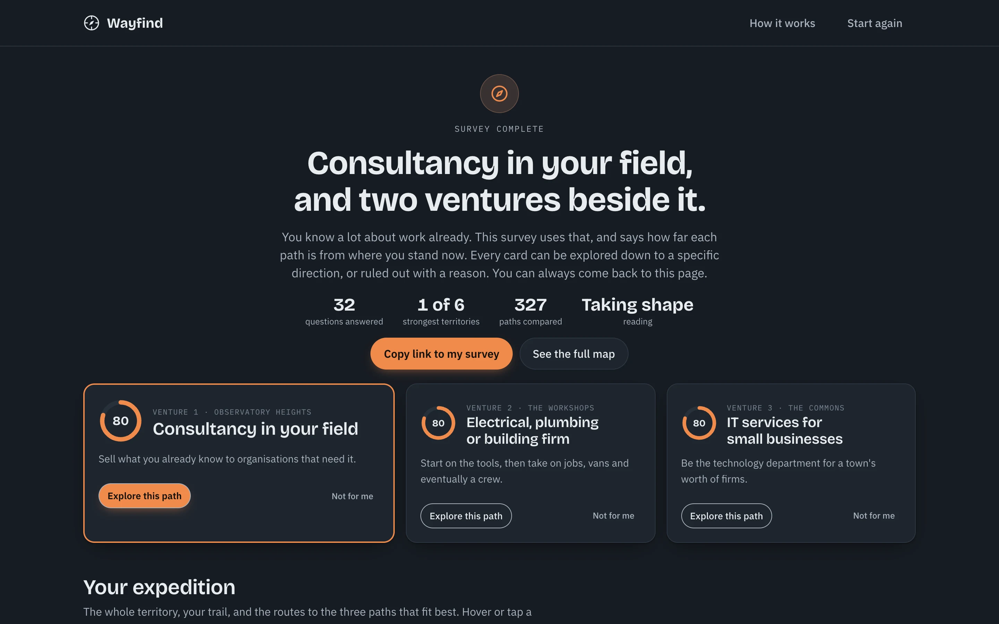Copy link to my survey

pos(441,354)
